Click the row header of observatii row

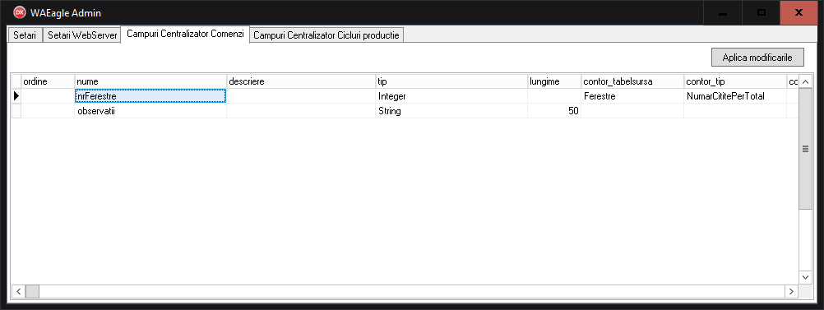16,111
